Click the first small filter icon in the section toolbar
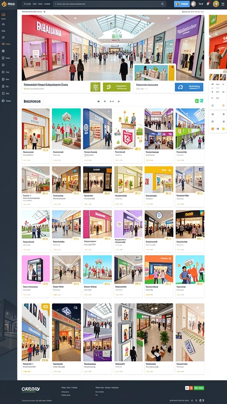Image resolution: width=227 pixels, height=404 pixels. [x=99, y=101]
